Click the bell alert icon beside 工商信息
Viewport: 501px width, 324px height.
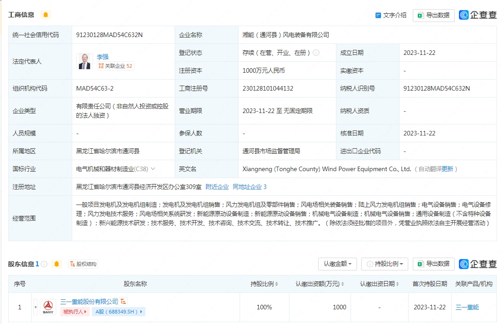pyautogui.click(x=46, y=15)
